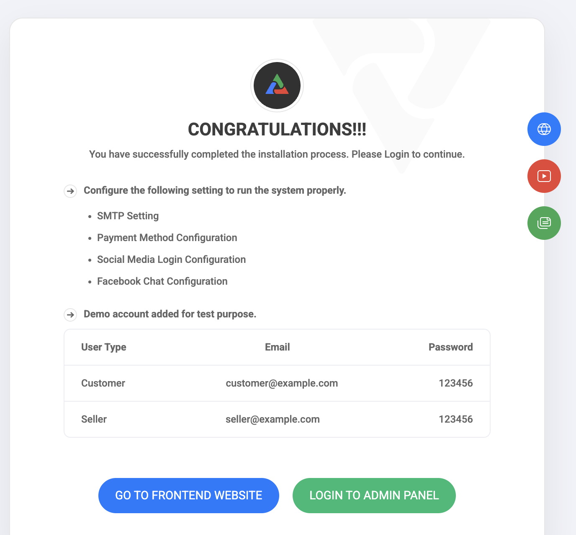Select the SMTP Setting list item

[x=128, y=216]
